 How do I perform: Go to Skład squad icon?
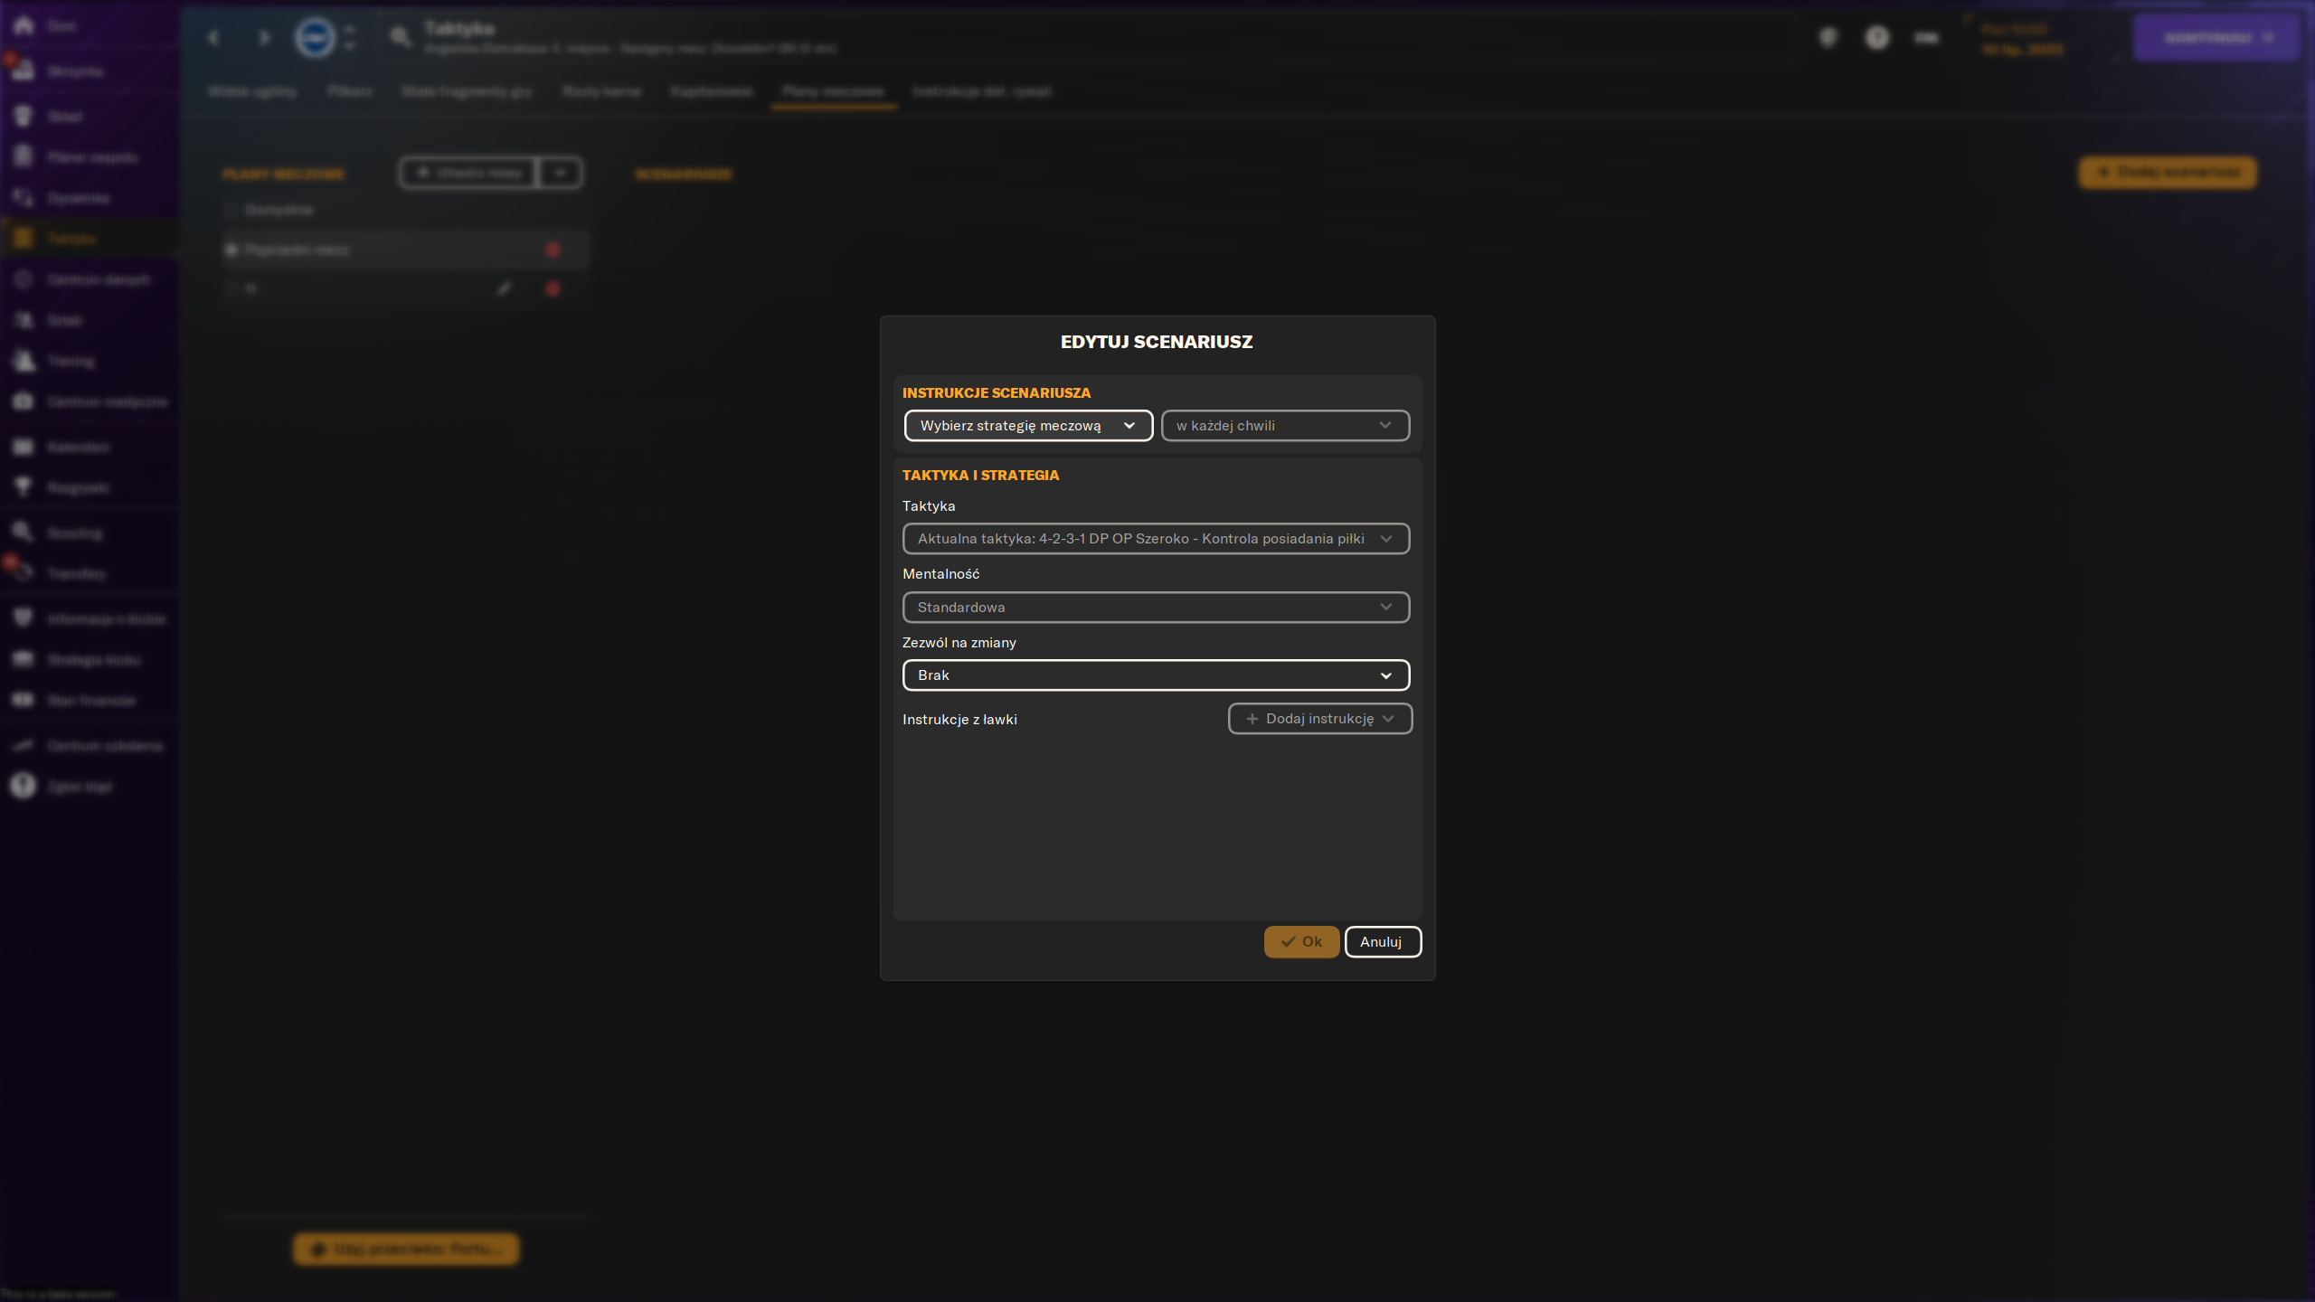click(x=24, y=117)
